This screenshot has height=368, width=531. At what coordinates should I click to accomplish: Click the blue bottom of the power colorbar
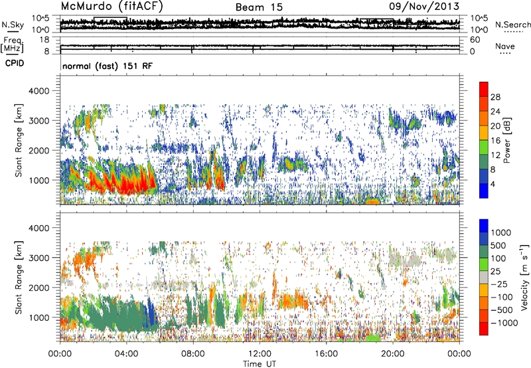(x=484, y=193)
